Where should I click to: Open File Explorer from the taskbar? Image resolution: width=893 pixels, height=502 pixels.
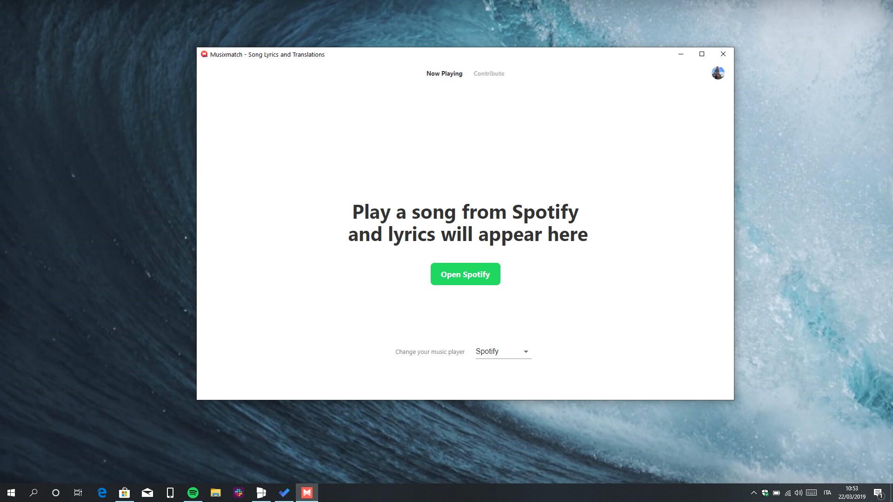pyautogui.click(x=215, y=493)
